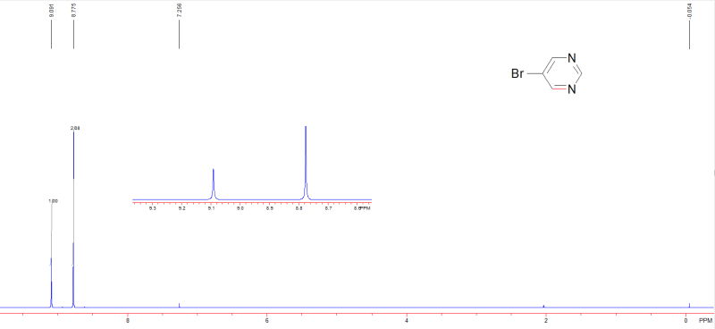The image size is (715, 329).
Task: Click the 6 label on the main axis
Action: pos(266,321)
